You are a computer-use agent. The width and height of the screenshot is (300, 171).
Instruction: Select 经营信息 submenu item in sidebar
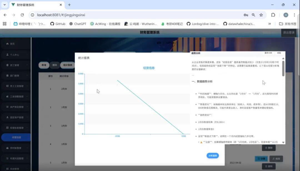16,137
